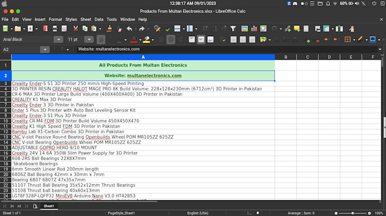
Task: Click PageStyle_Sheet1 in status bar
Action: coord(121,213)
